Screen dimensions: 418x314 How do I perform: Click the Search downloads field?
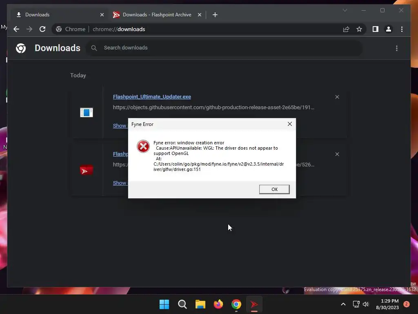click(x=224, y=48)
